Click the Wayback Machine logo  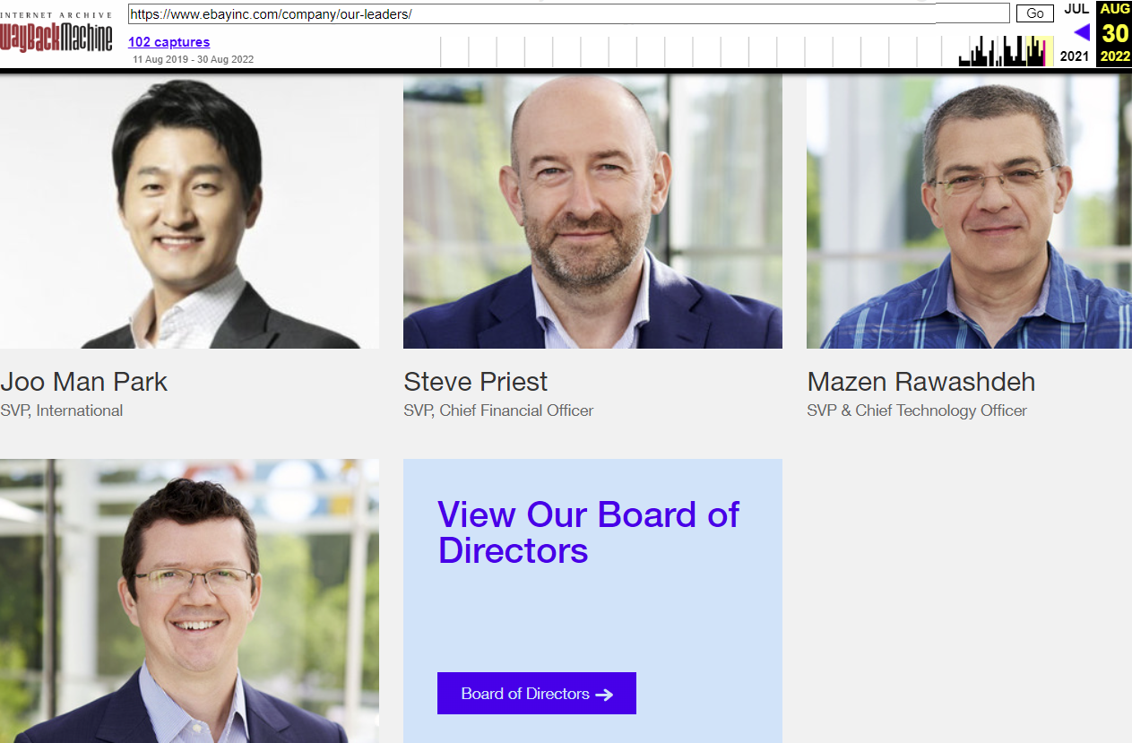pyautogui.click(x=56, y=33)
